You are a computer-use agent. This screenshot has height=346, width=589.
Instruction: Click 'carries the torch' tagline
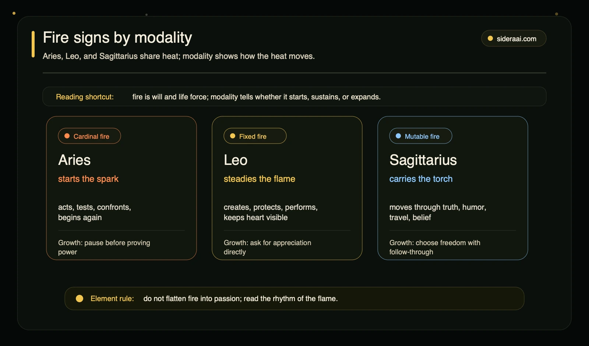421,179
